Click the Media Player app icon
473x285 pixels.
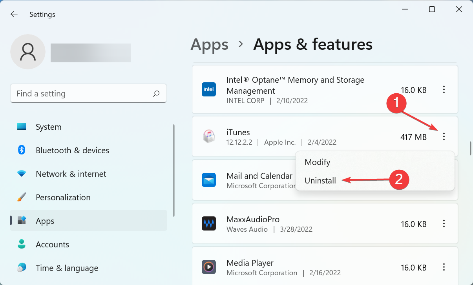tap(209, 267)
